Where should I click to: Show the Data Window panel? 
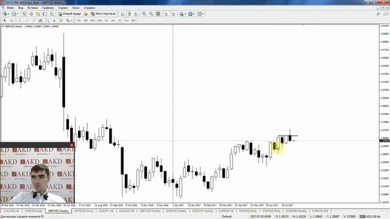pos(31,14)
